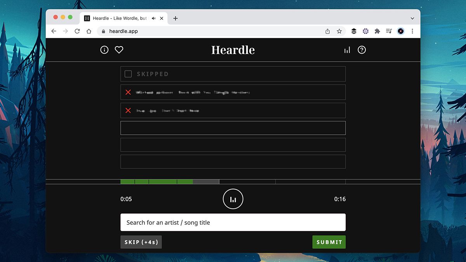Open the Chrome three-dot menu
466x262 pixels.
[x=412, y=31]
